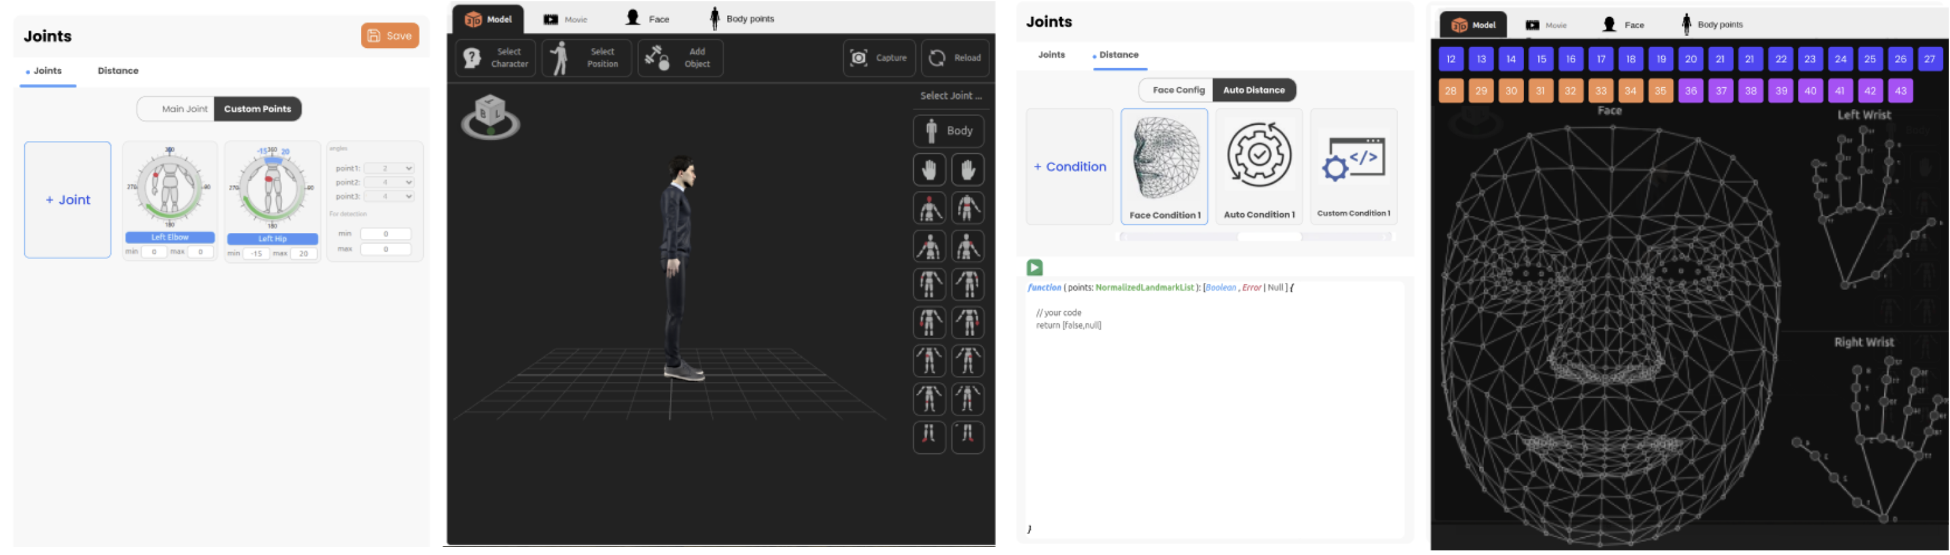
Task: Open the Distance tab beside the Save button
Action: (x=118, y=71)
